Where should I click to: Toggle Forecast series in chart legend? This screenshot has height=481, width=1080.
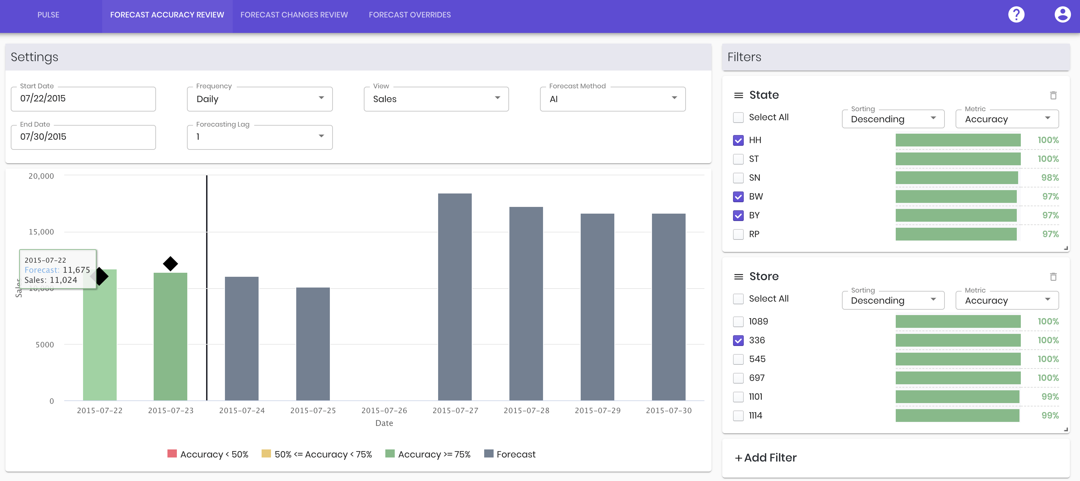(x=509, y=454)
